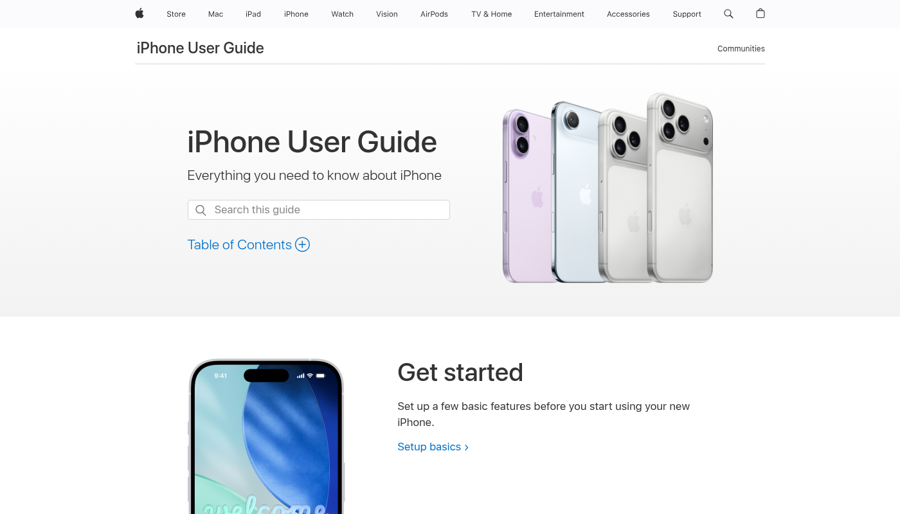Open the Watch menu
Screen dimensions: 900x514
click(343, 14)
